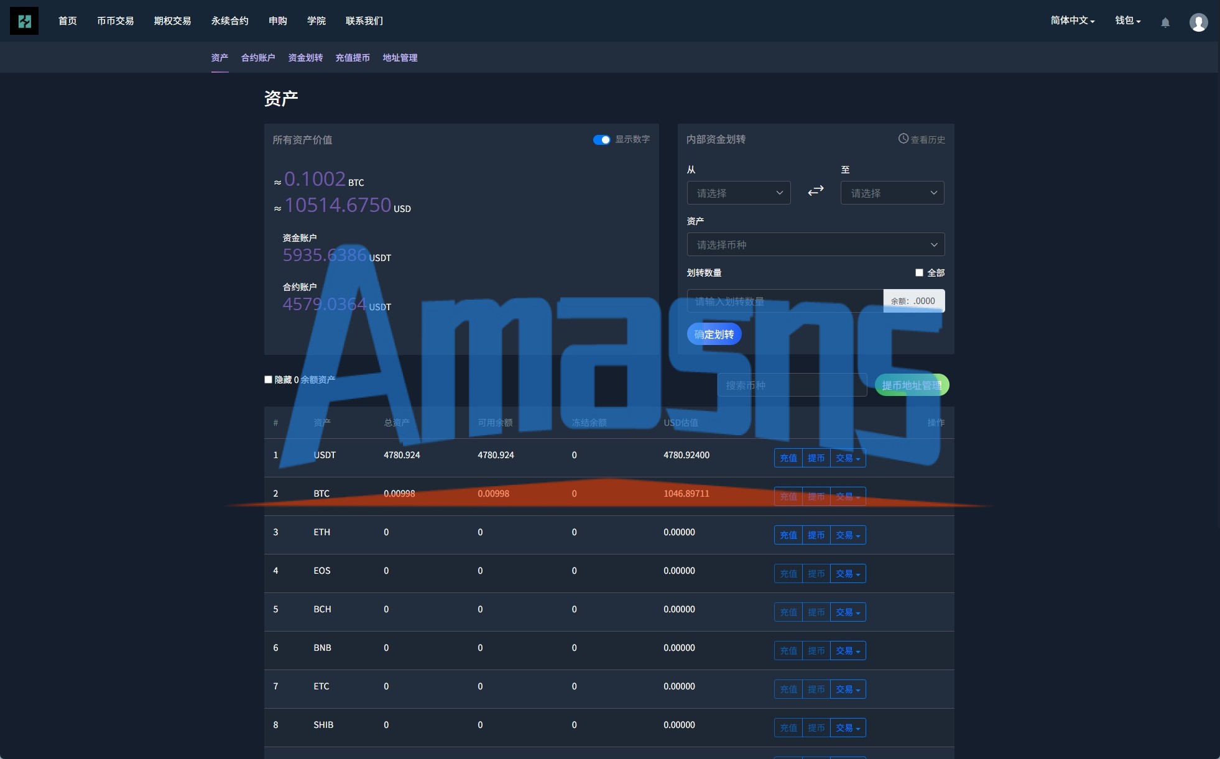Click the 确定划转 button
1220x759 pixels.
[714, 334]
